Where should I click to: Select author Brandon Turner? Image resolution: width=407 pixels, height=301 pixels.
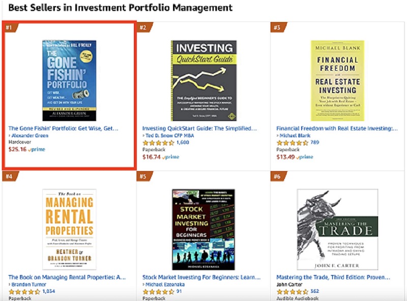click(x=27, y=285)
